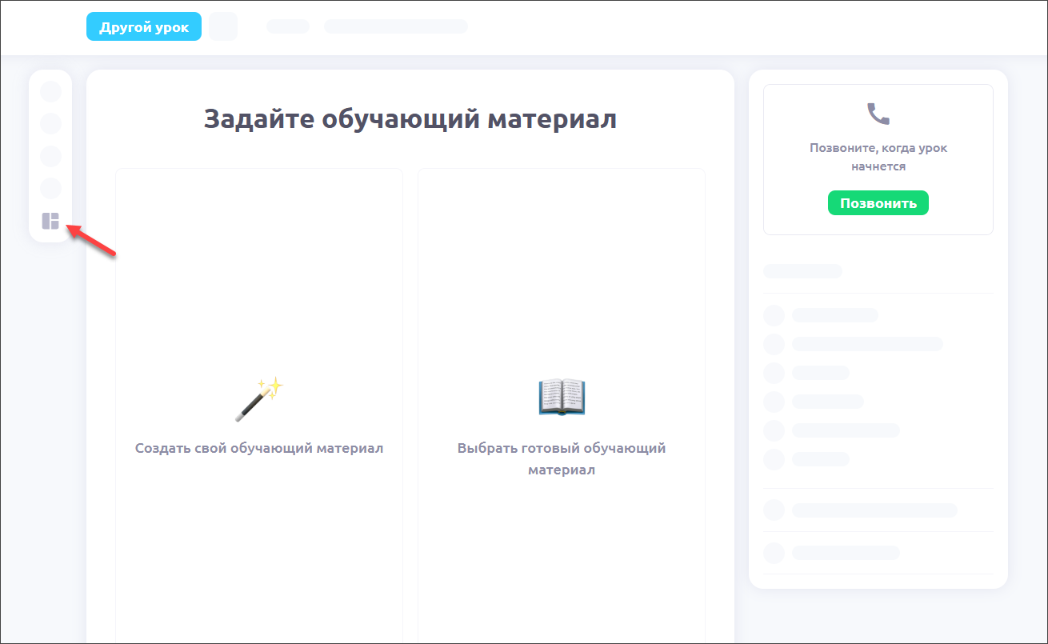Select the second round placeholder in left sidebar
The height and width of the screenshot is (644, 1048).
pyautogui.click(x=50, y=123)
